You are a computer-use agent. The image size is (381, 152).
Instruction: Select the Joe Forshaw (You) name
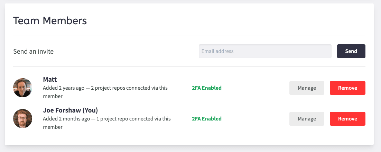click(x=70, y=110)
